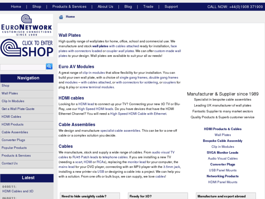Follow the RJ45 Patch leads link
This screenshot has width=265, height=199.
[x=85, y=157]
